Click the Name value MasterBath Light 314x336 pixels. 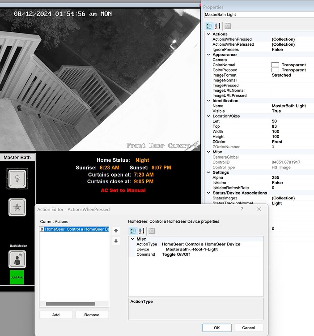pos(289,106)
